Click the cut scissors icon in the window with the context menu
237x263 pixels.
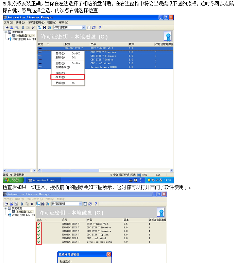point(23,28)
